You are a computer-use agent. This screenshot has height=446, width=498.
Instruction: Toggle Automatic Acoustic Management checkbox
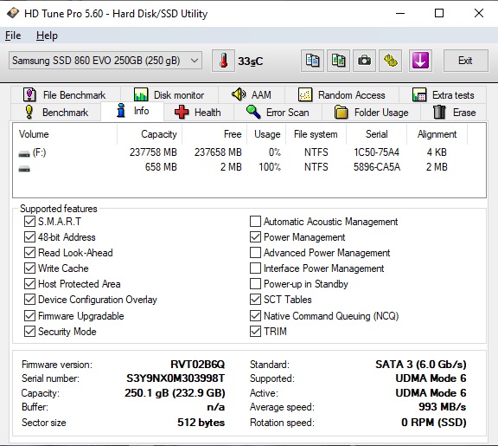tap(255, 221)
